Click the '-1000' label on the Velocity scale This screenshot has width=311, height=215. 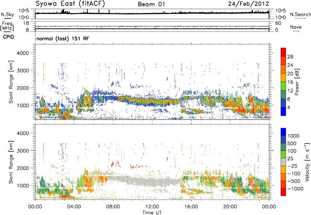[x=295, y=189]
